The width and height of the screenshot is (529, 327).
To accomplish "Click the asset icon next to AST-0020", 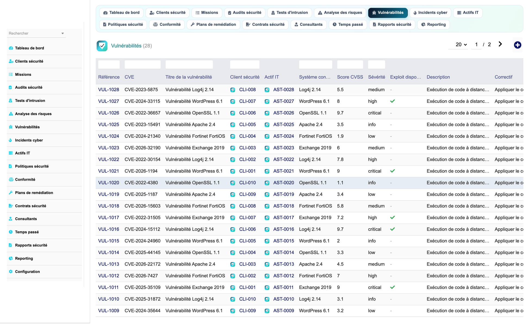I will point(267,183).
